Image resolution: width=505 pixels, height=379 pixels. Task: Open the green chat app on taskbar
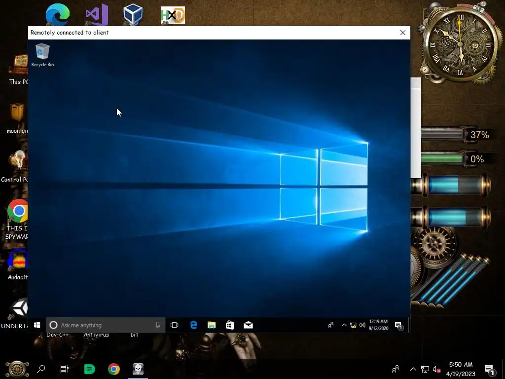click(x=89, y=369)
